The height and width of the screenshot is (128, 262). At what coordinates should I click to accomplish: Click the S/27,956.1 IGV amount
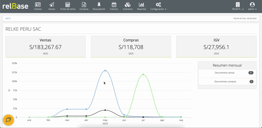tap(216, 47)
